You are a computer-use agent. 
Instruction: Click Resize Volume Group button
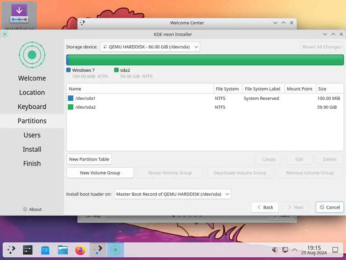click(170, 173)
